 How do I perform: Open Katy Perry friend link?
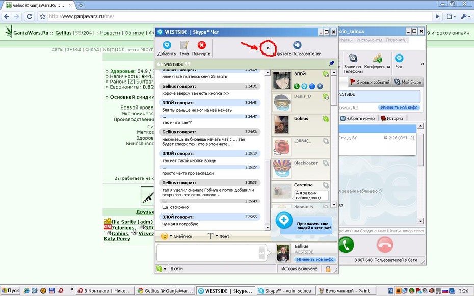(x=117, y=238)
